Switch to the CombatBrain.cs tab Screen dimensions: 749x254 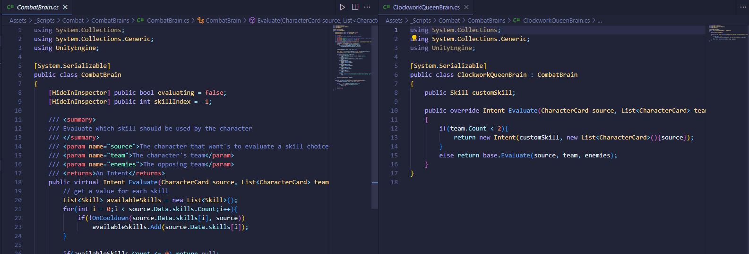pos(37,7)
